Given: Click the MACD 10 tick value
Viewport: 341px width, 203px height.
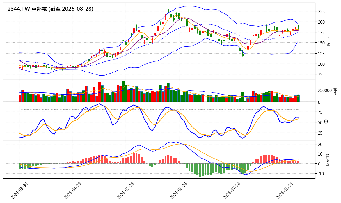Looking at the screenshot, I should [320, 154].
